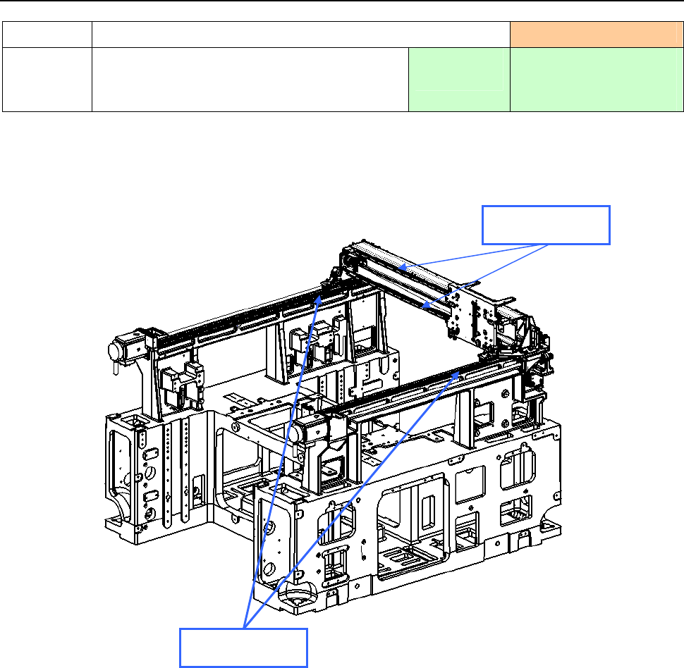Image resolution: width=684 pixels, height=668 pixels.
Task: Click the empty callout box below the drawing
Action: click(243, 648)
